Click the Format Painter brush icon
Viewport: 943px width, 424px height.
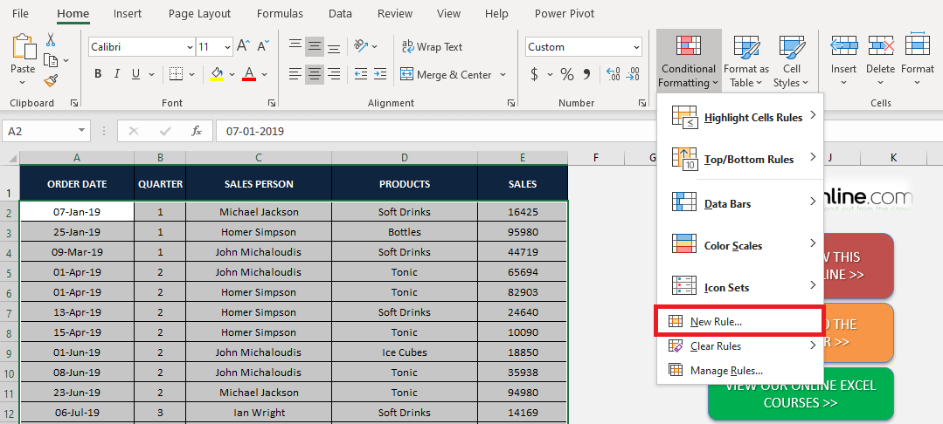[51, 80]
